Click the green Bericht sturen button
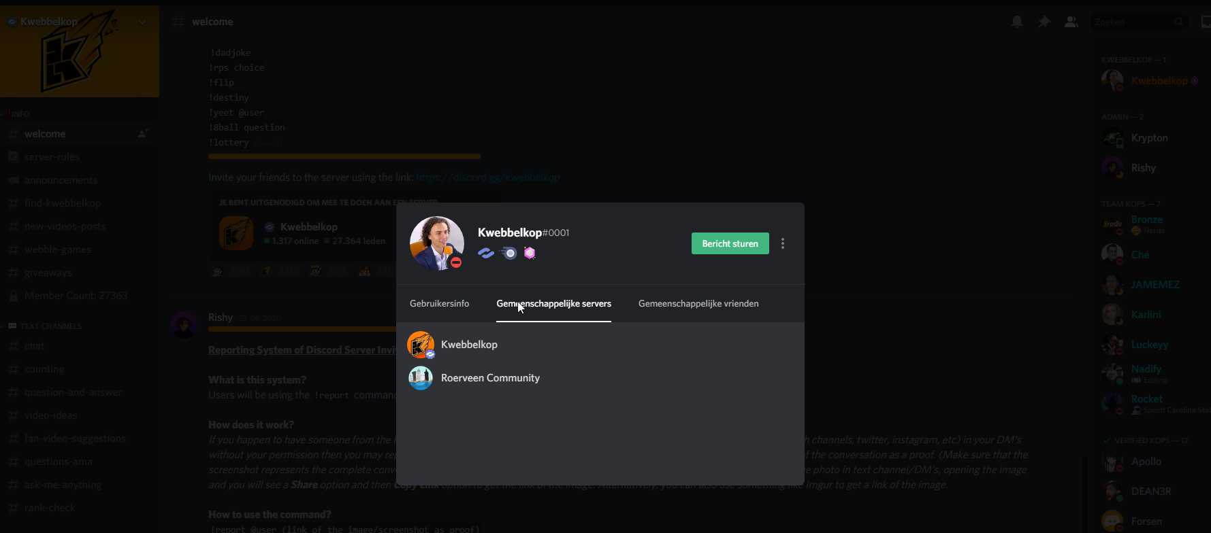The width and height of the screenshot is (1211, 533). coord(730,243)
